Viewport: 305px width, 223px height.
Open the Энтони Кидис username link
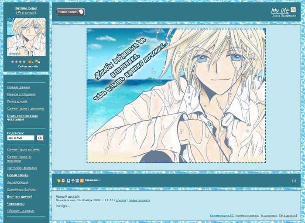pyautogui.click(x=26, y=8)
